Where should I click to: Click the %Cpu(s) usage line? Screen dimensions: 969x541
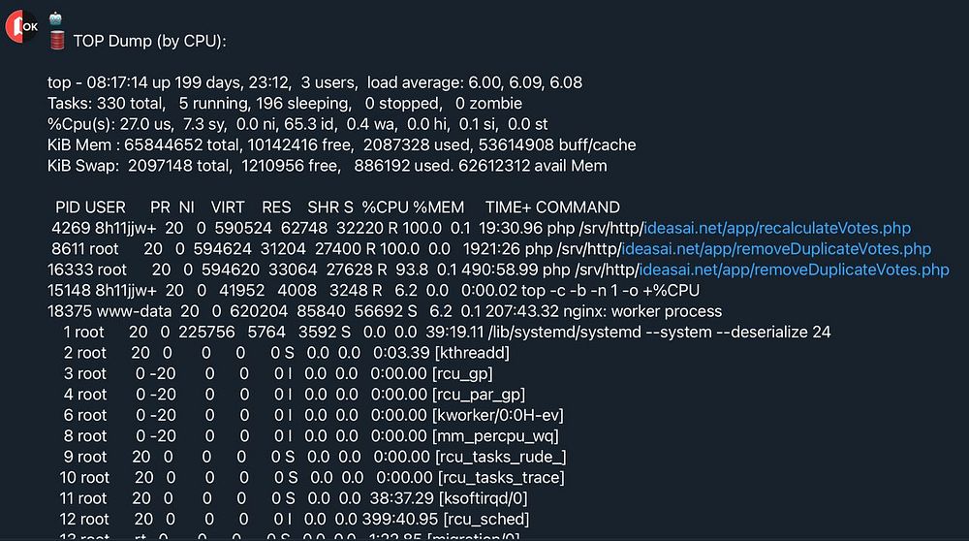coord(297,124)
